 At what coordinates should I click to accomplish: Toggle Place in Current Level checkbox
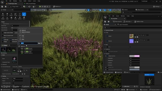click(x=3, y=36)
